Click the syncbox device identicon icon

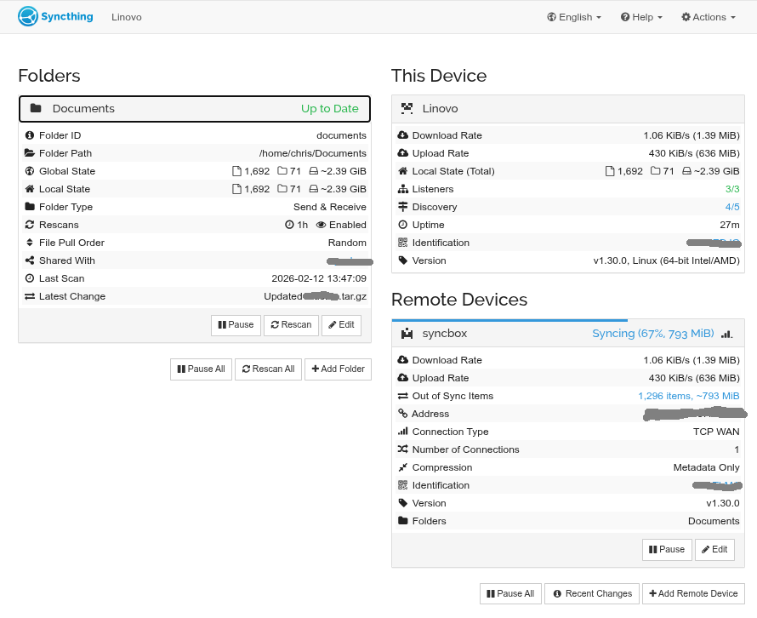tap(407, 334)
